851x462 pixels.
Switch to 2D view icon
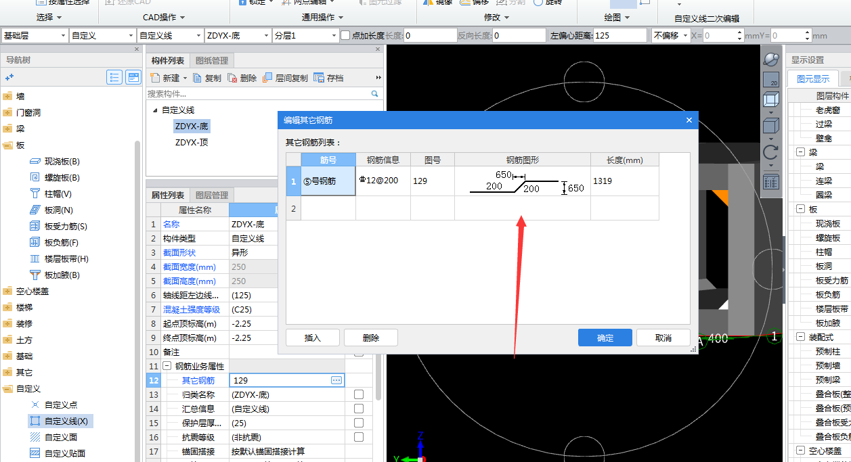pos(770,80)
